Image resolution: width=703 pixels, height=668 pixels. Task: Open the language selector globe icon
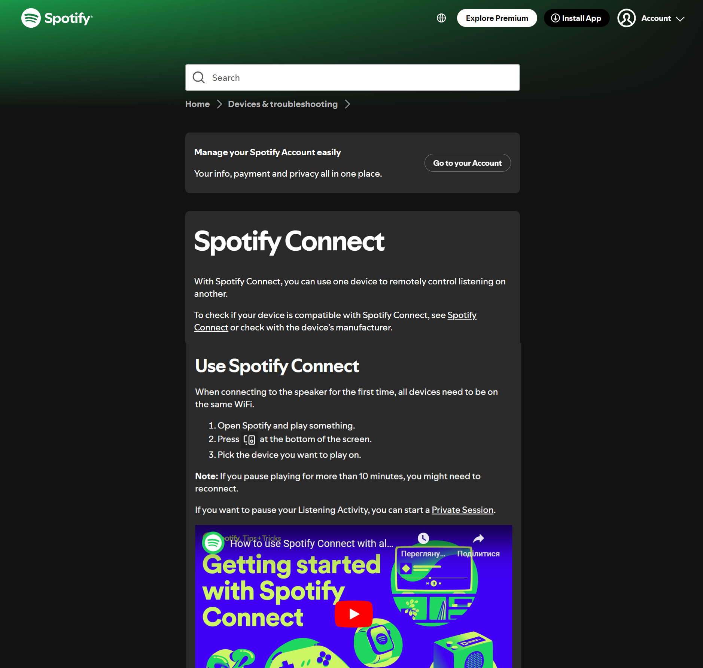[x=441, y=18]
